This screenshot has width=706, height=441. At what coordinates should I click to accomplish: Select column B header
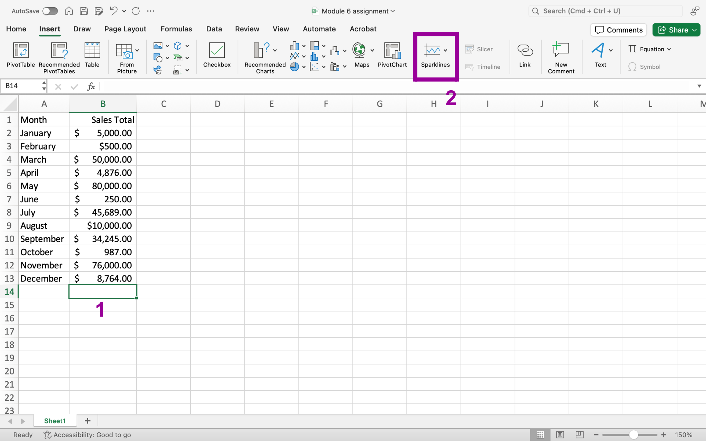coord(103,104)
